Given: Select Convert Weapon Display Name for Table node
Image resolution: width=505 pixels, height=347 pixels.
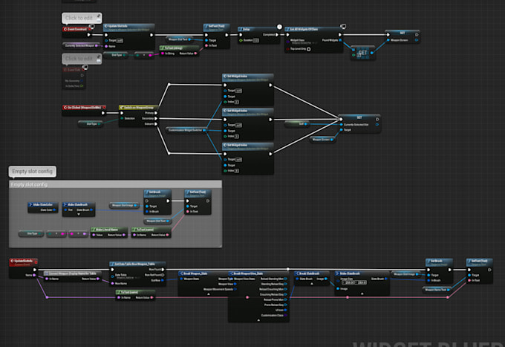Looking at the screenshot, I should click(73, 276).
